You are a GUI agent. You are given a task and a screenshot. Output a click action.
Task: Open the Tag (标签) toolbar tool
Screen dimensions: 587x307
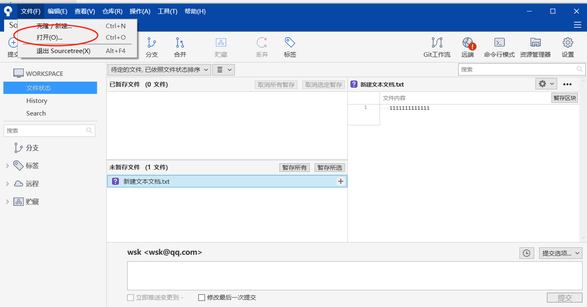coord(290,47)
